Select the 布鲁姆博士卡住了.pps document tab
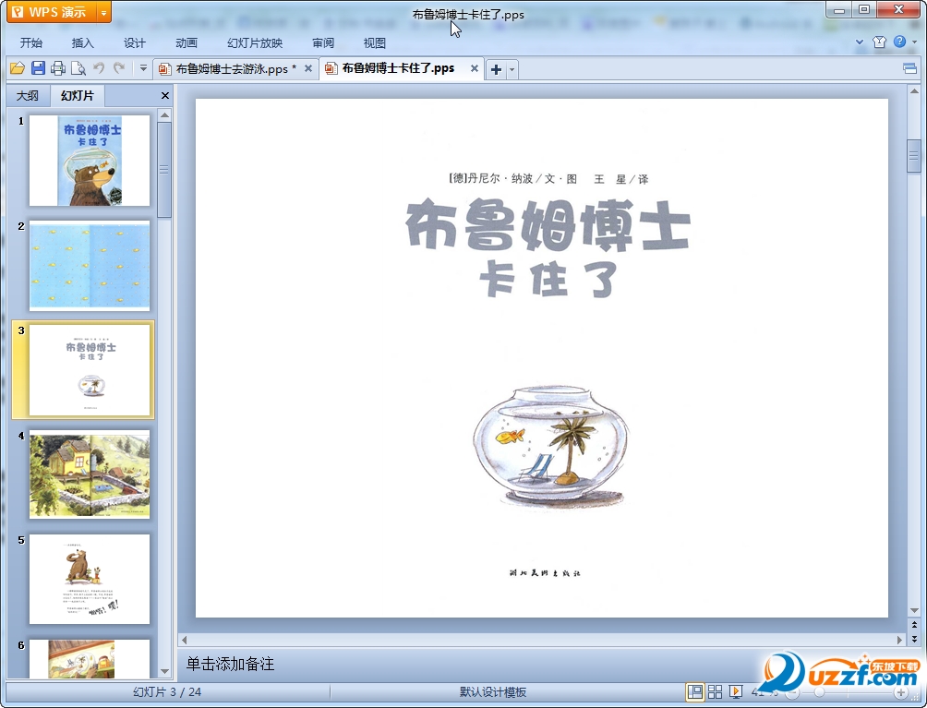Image resolution: width=927 pixels, height=708 pixels. point(398,68)
